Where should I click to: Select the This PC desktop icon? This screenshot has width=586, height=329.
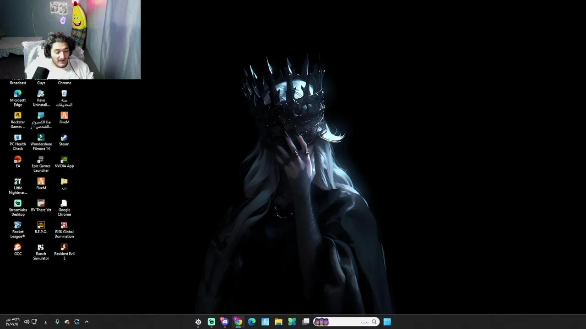click(41, 120)
